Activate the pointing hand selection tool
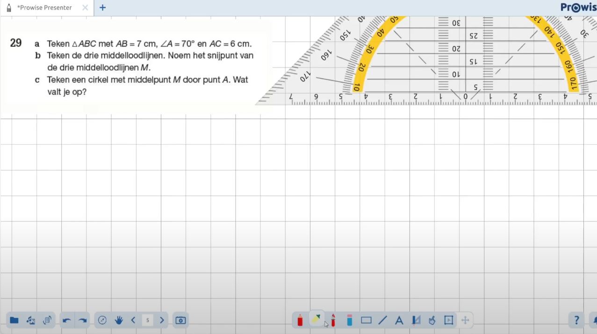Screen dimensions: 597x334 coord(432,320)
